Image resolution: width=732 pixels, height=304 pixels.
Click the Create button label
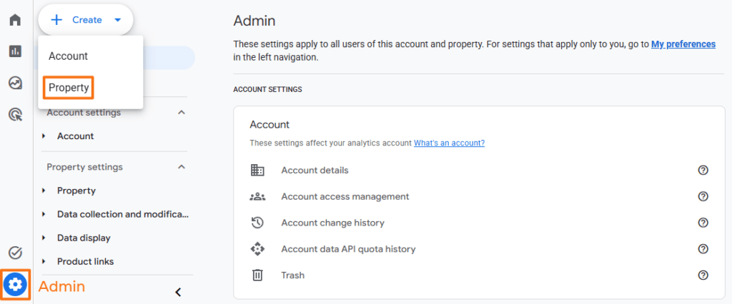click(x=86, y=20)
